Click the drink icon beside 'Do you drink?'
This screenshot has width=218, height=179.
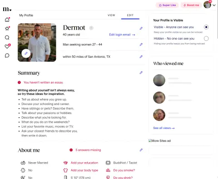(x=108, y=177)
